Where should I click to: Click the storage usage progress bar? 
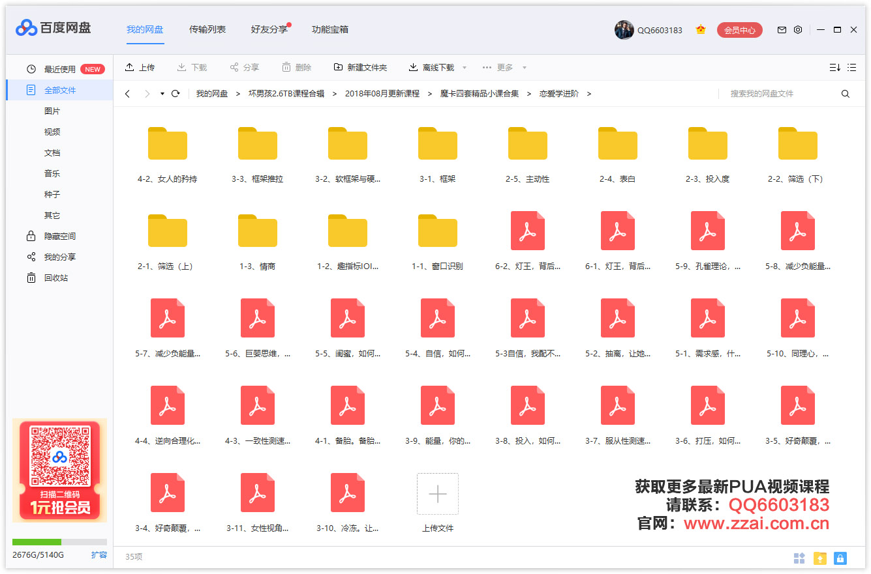click(x=59, y=542)
